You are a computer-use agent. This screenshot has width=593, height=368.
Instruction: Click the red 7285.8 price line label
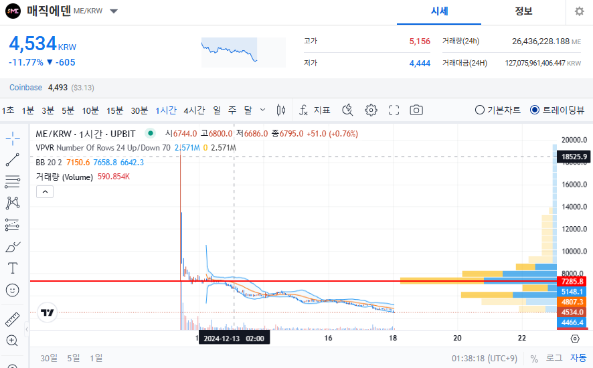(x=572, y=282)
